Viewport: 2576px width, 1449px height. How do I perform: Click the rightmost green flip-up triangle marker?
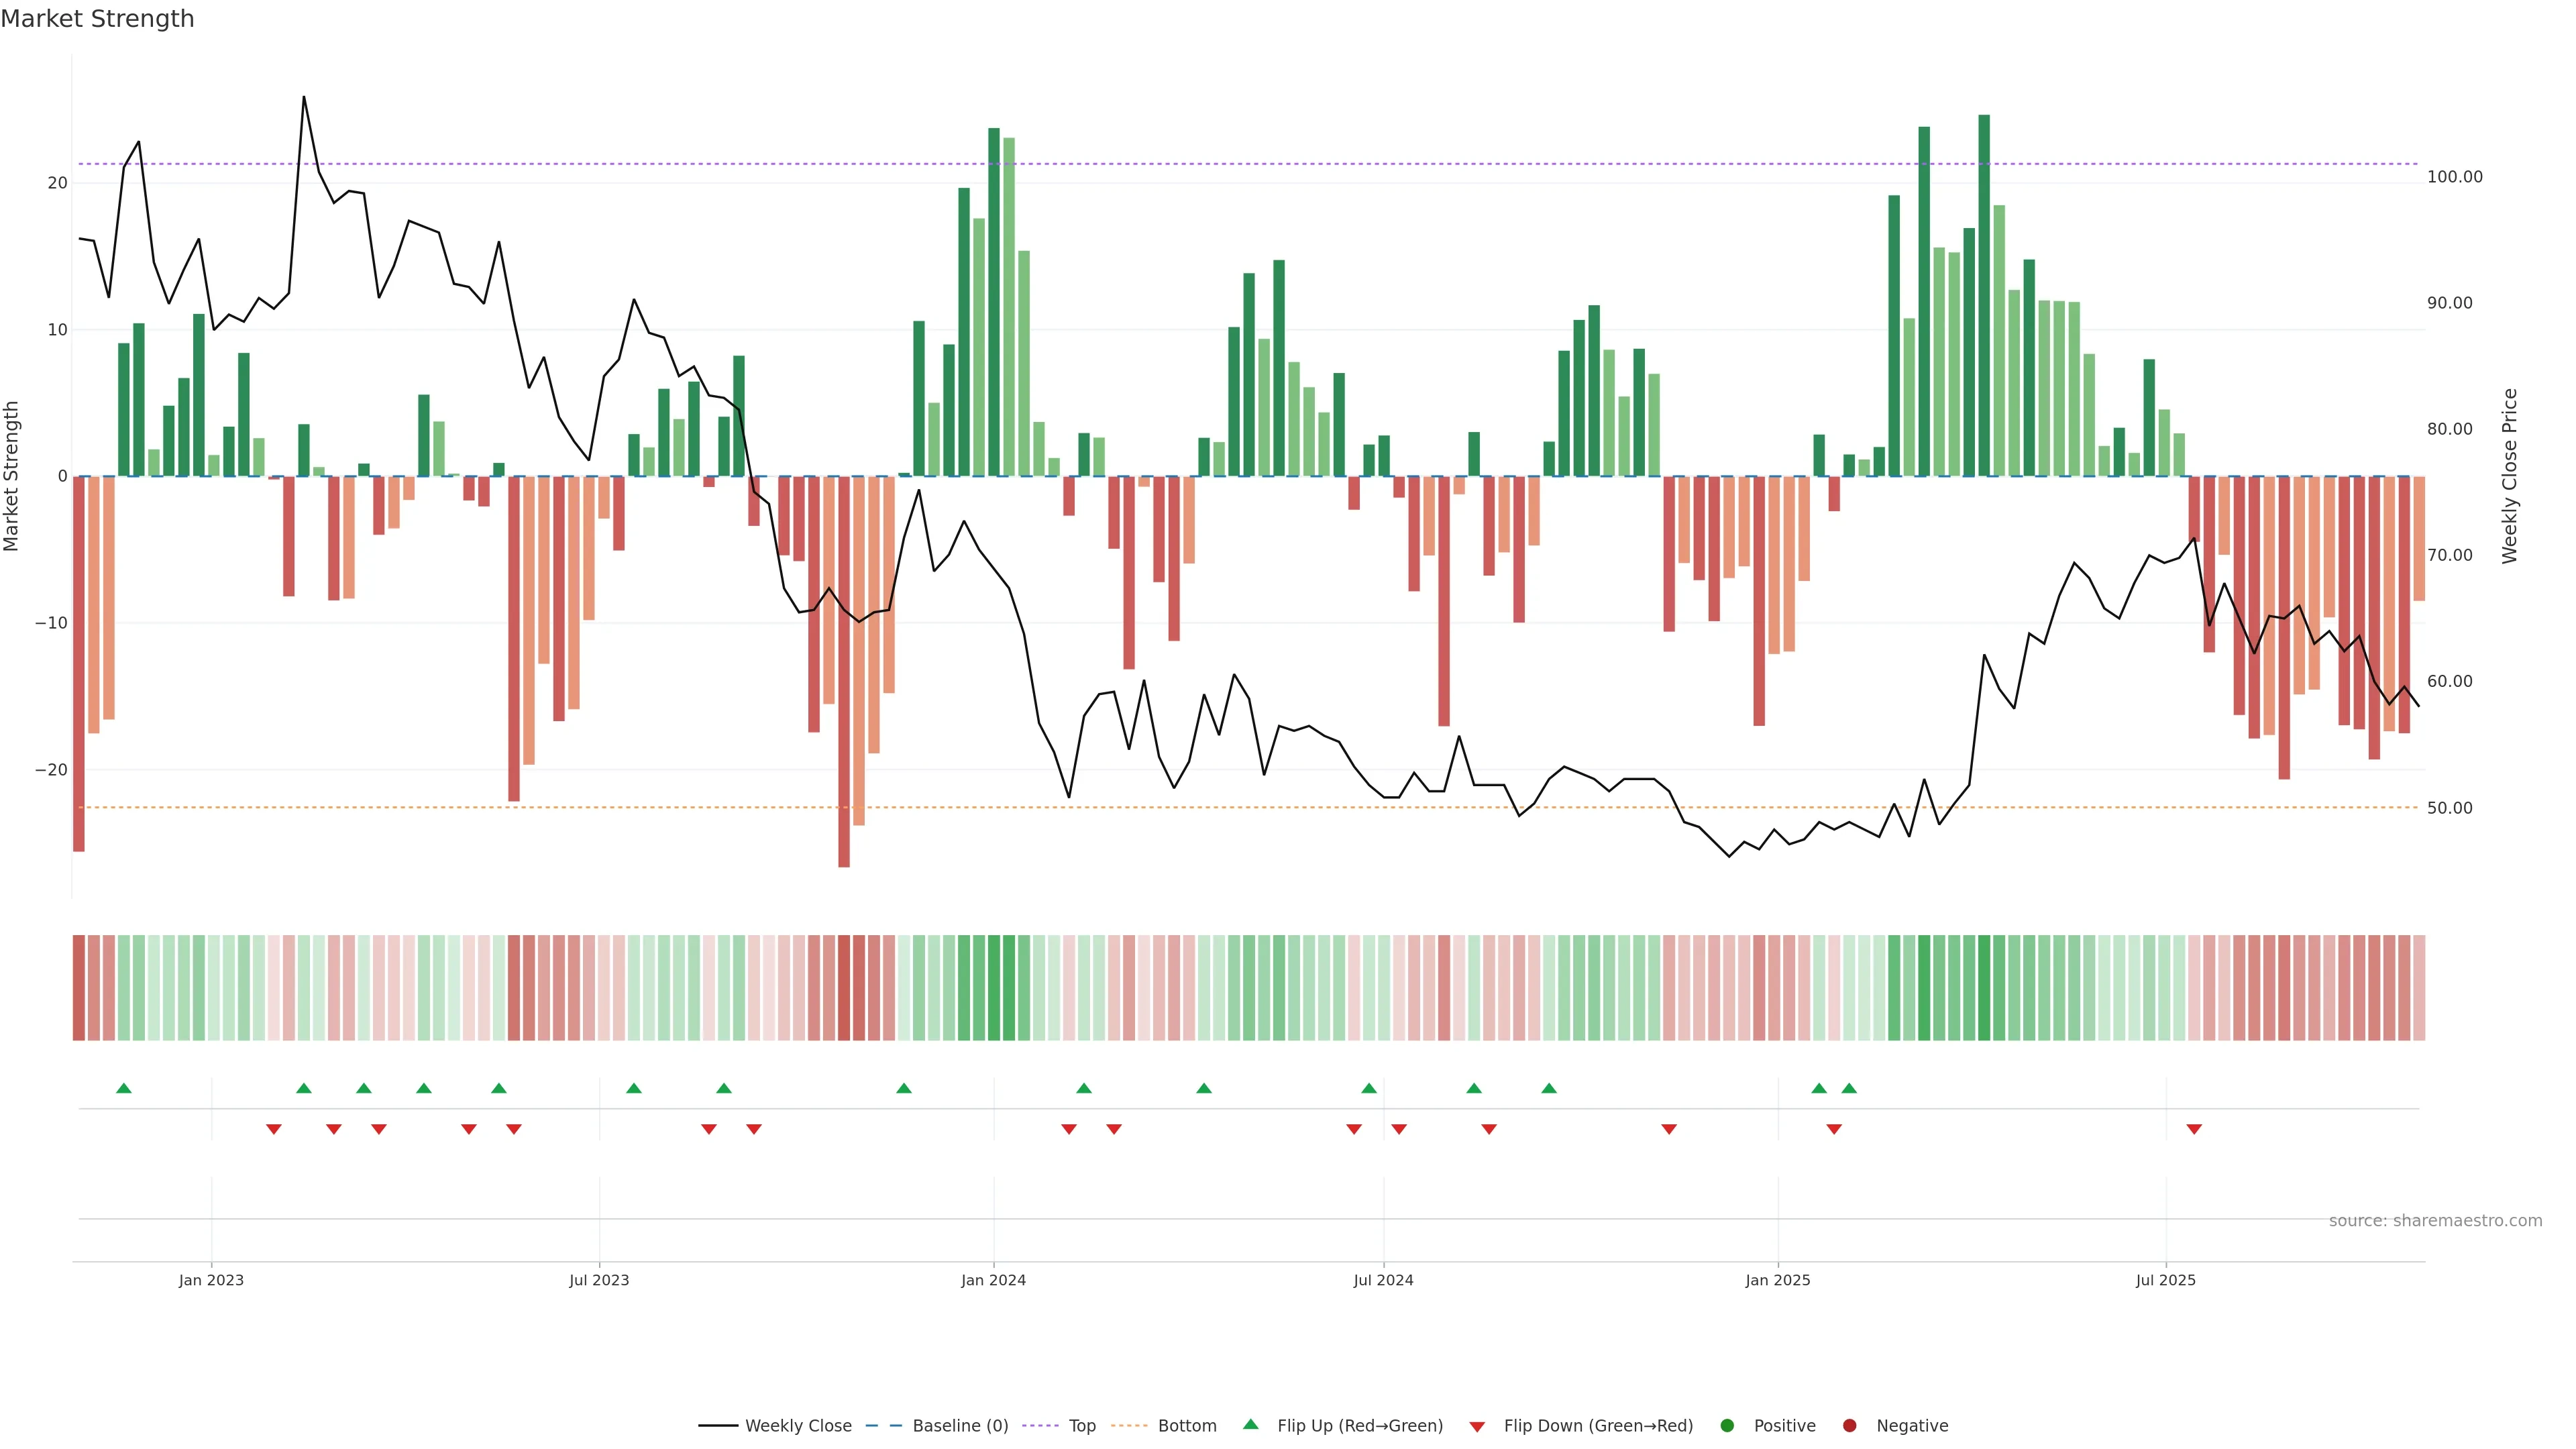click(x=1849, y=1088)
